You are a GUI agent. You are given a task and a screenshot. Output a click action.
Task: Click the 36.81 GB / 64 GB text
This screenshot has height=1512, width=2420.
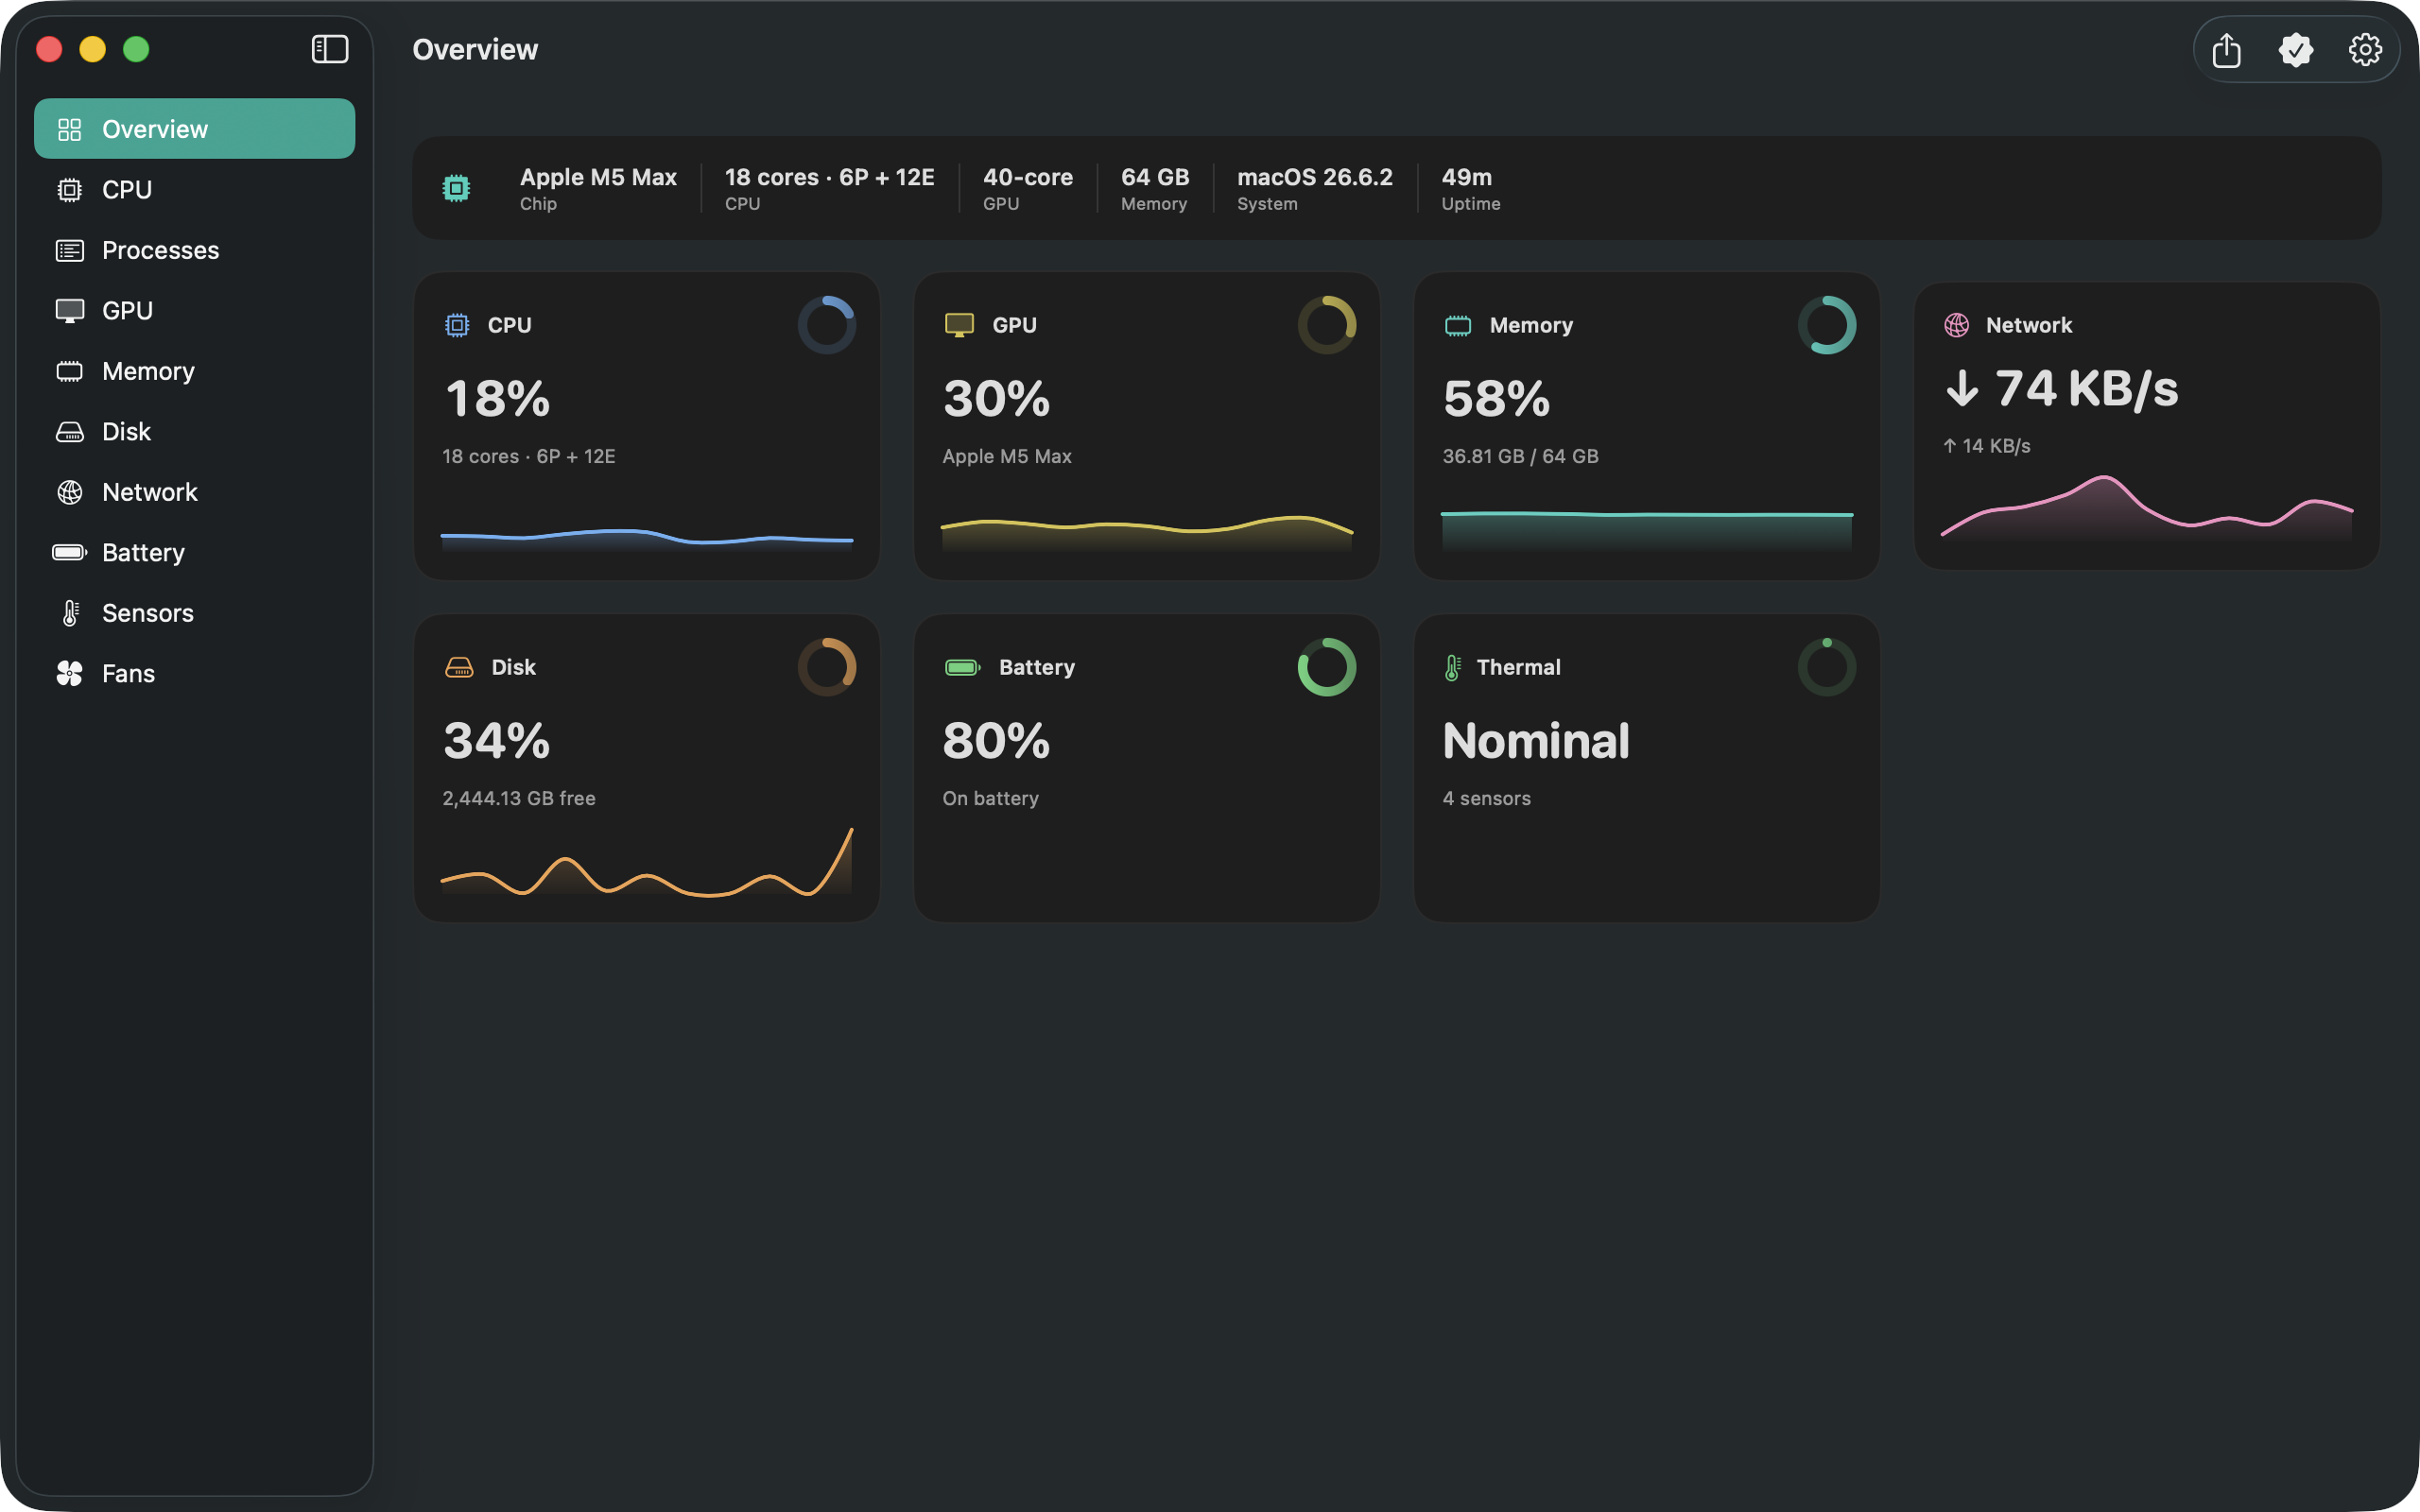[1520, 457]
